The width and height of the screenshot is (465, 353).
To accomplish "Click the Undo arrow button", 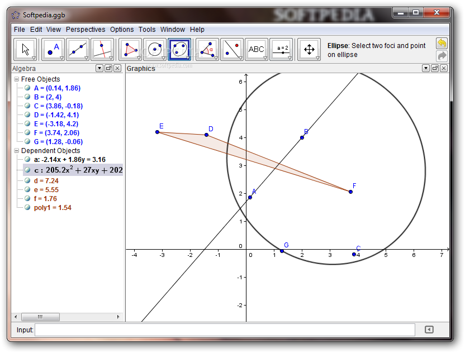I will 442,44.
